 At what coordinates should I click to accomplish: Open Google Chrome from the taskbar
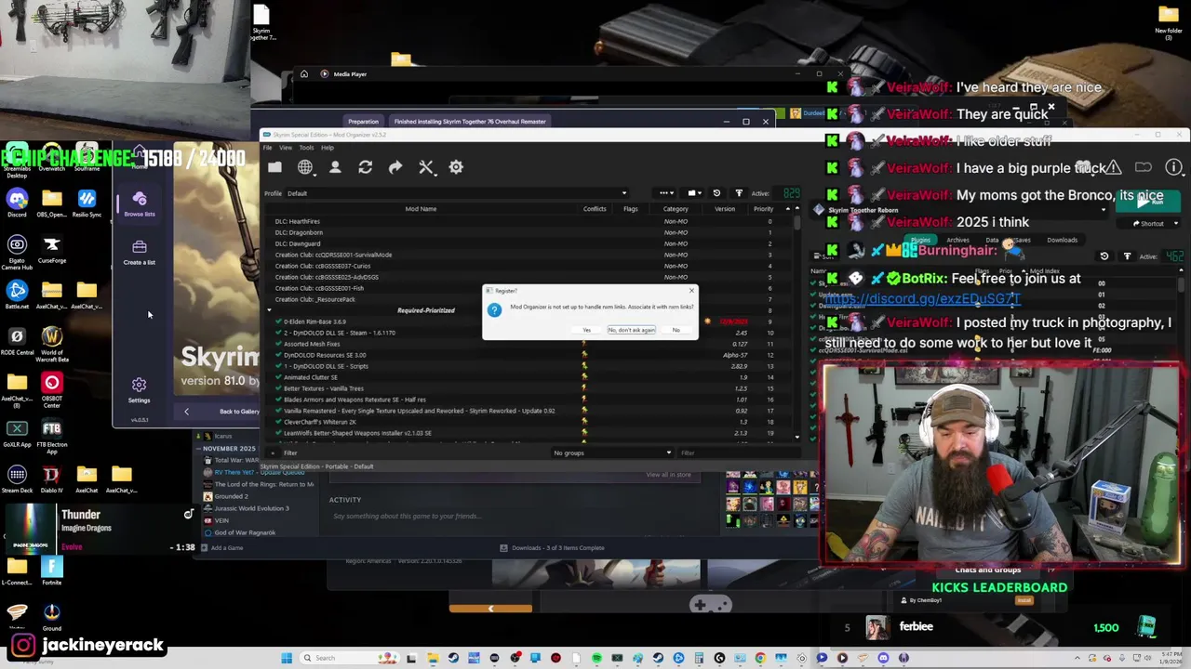click(x=760, y=658)
